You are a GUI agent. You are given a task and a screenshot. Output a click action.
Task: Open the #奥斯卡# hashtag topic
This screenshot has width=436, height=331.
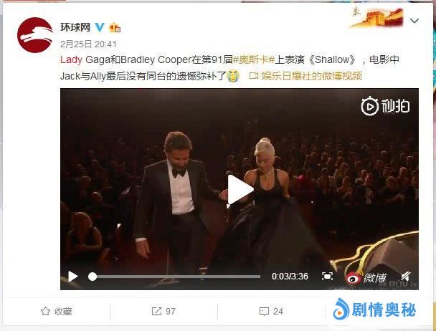click(254, 59)
